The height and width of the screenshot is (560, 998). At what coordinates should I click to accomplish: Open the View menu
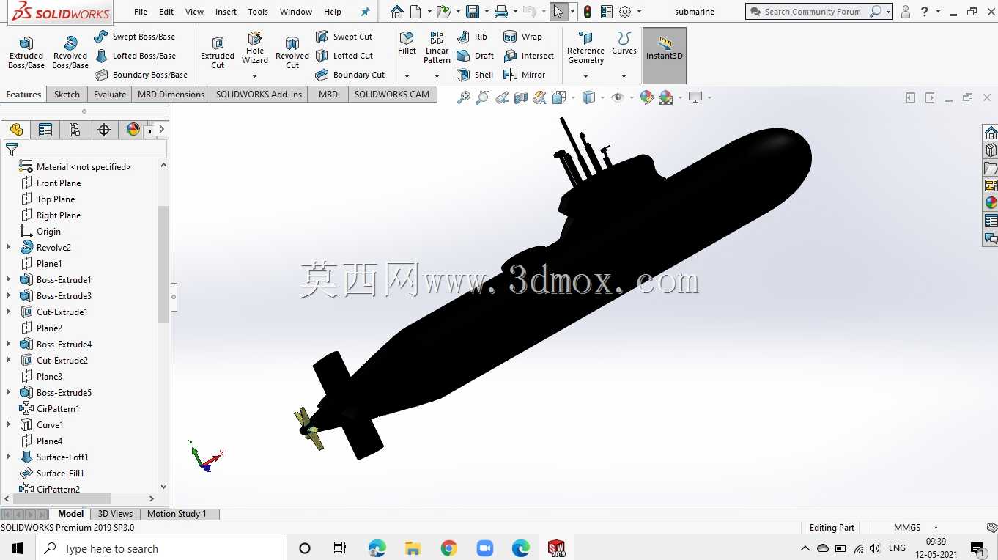click(x=195, y=12)
